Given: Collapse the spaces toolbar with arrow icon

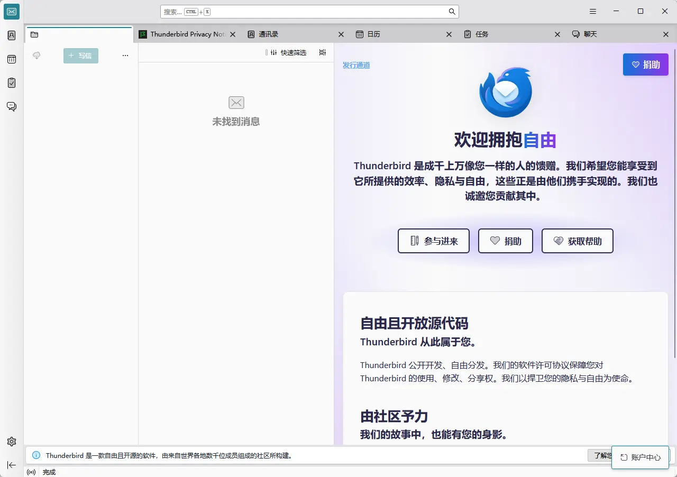Looking at the screenshot, I should [12, 465].
